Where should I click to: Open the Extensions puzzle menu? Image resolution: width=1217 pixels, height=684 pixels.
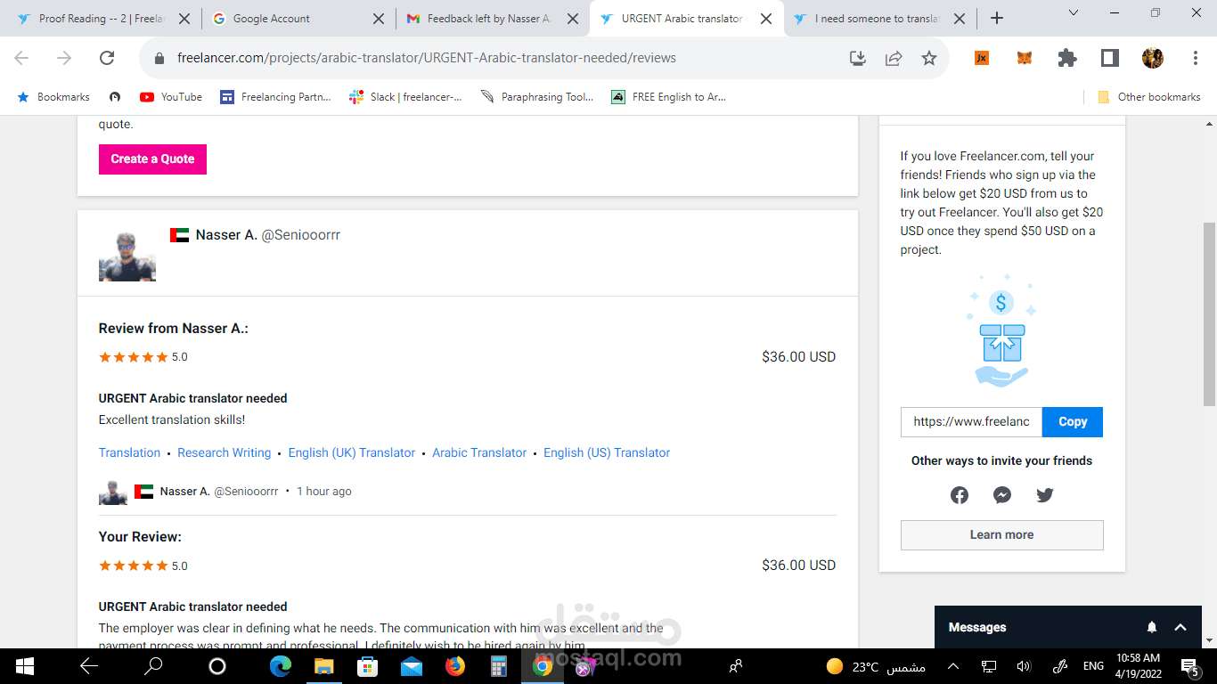coord(1066,58)
